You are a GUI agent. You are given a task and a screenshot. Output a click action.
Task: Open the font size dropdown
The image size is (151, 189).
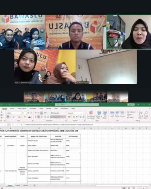click(26, 113)
